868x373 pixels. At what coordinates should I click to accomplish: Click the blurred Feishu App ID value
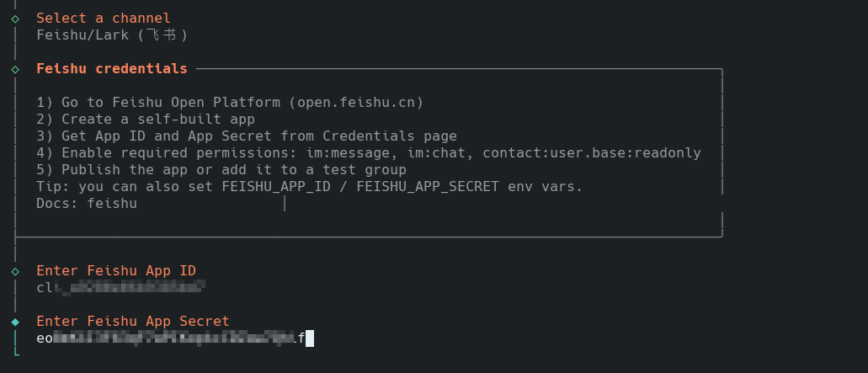pyautogui.click(x=120, y=287)
